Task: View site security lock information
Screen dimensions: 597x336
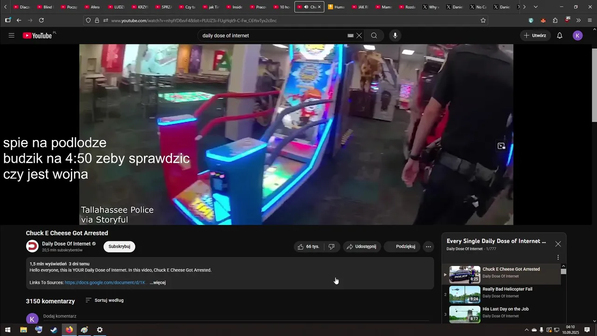Action: [x=97, y=20]
